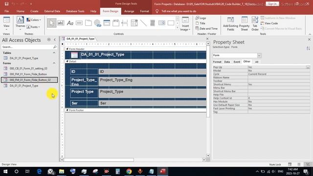Click the Save icon in the title bar
The image size is (313, 176).
point(6,4)
